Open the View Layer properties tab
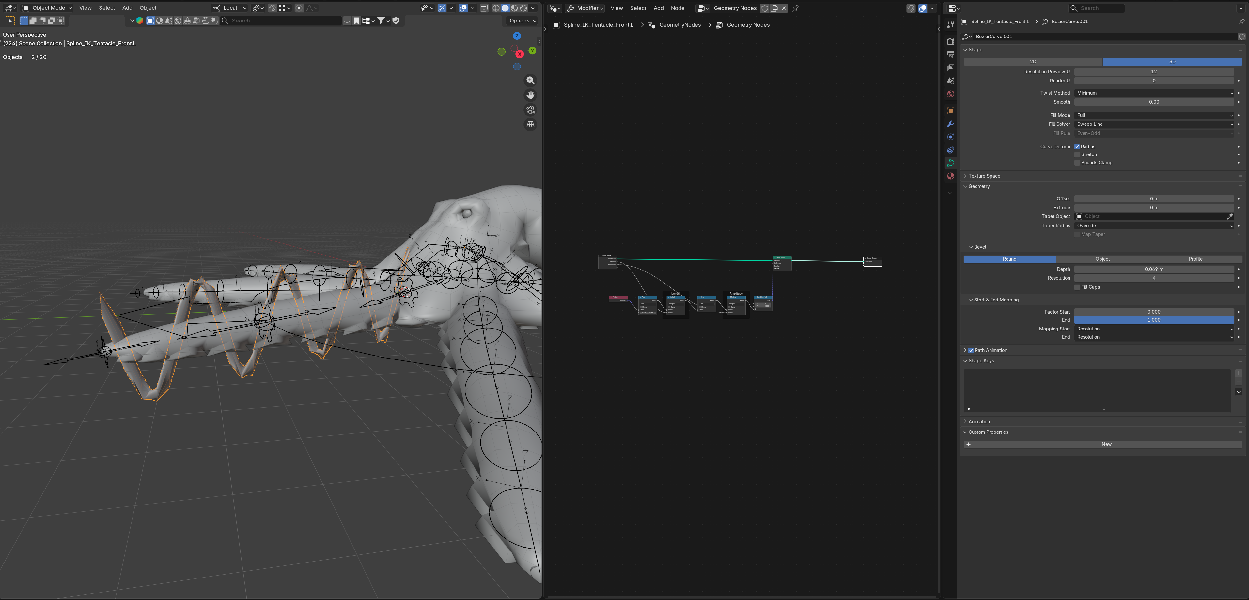1249x600 pixels. click(x=950, y=68)
